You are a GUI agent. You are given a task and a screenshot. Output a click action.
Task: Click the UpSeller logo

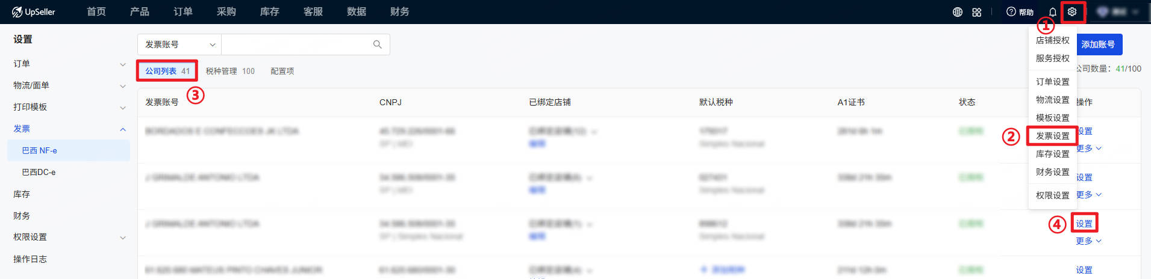[33, 12]
